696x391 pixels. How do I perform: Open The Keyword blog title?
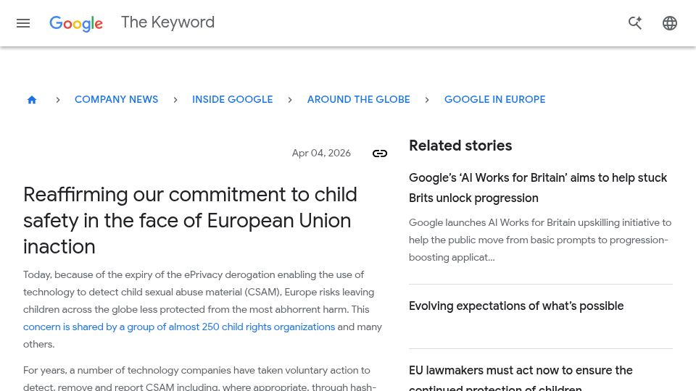point(167,22)
